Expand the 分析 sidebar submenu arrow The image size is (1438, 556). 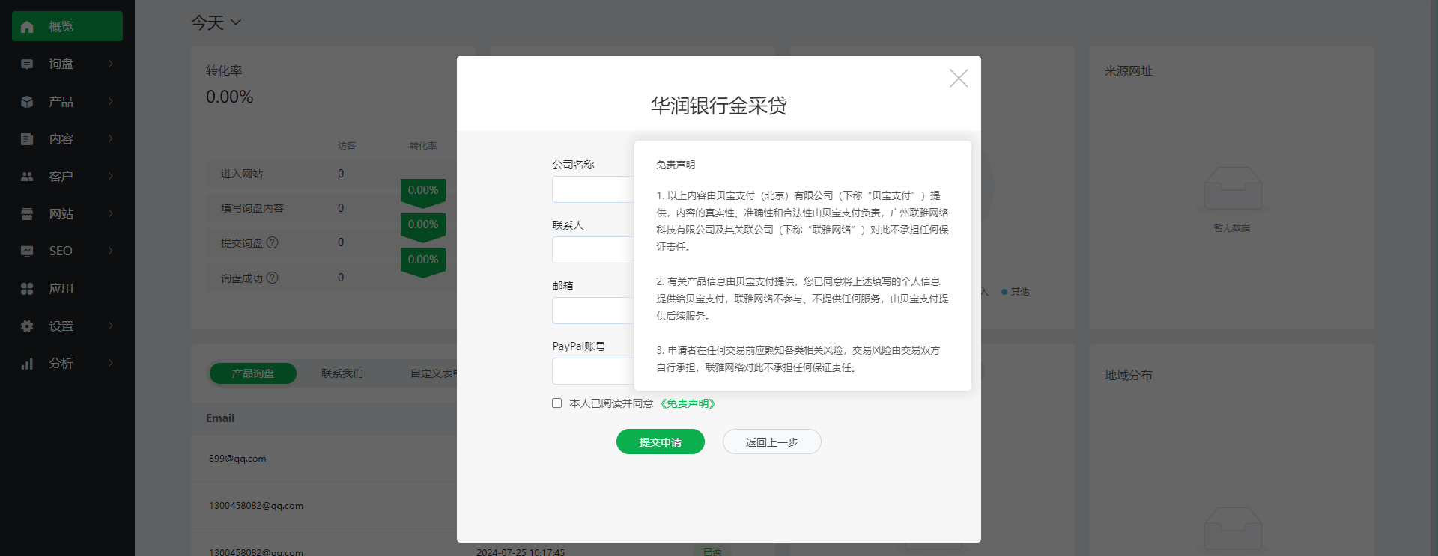pos(111,364)
